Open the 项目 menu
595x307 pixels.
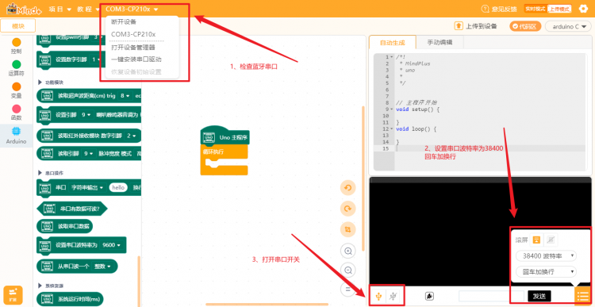(x=60, y=9)
